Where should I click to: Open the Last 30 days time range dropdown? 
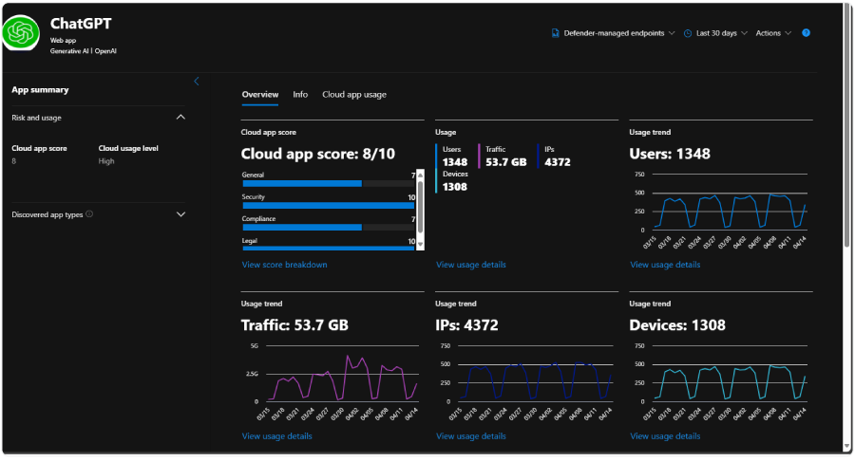pyautogui.click(x=716, y=33)
